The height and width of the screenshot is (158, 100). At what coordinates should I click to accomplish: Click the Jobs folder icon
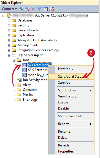19,60
